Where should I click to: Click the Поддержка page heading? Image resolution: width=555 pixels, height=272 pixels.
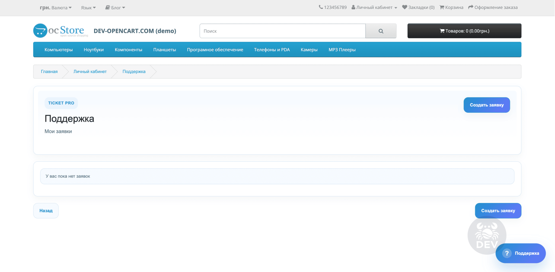coord(69,119)
